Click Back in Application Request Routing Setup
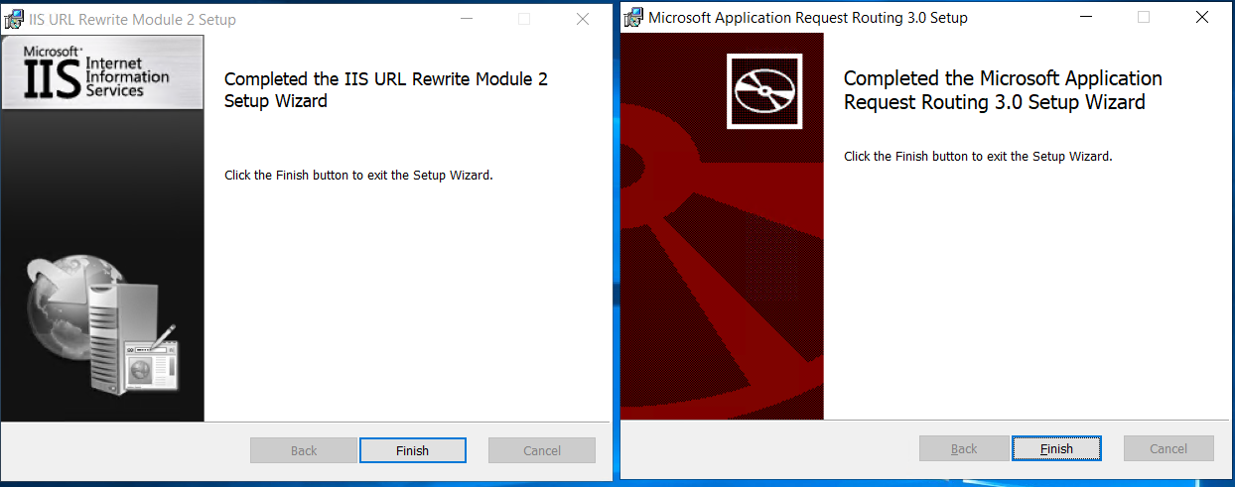Viewport: 1235px width, 487px height. pyautogui.click(x=964, y=448)
